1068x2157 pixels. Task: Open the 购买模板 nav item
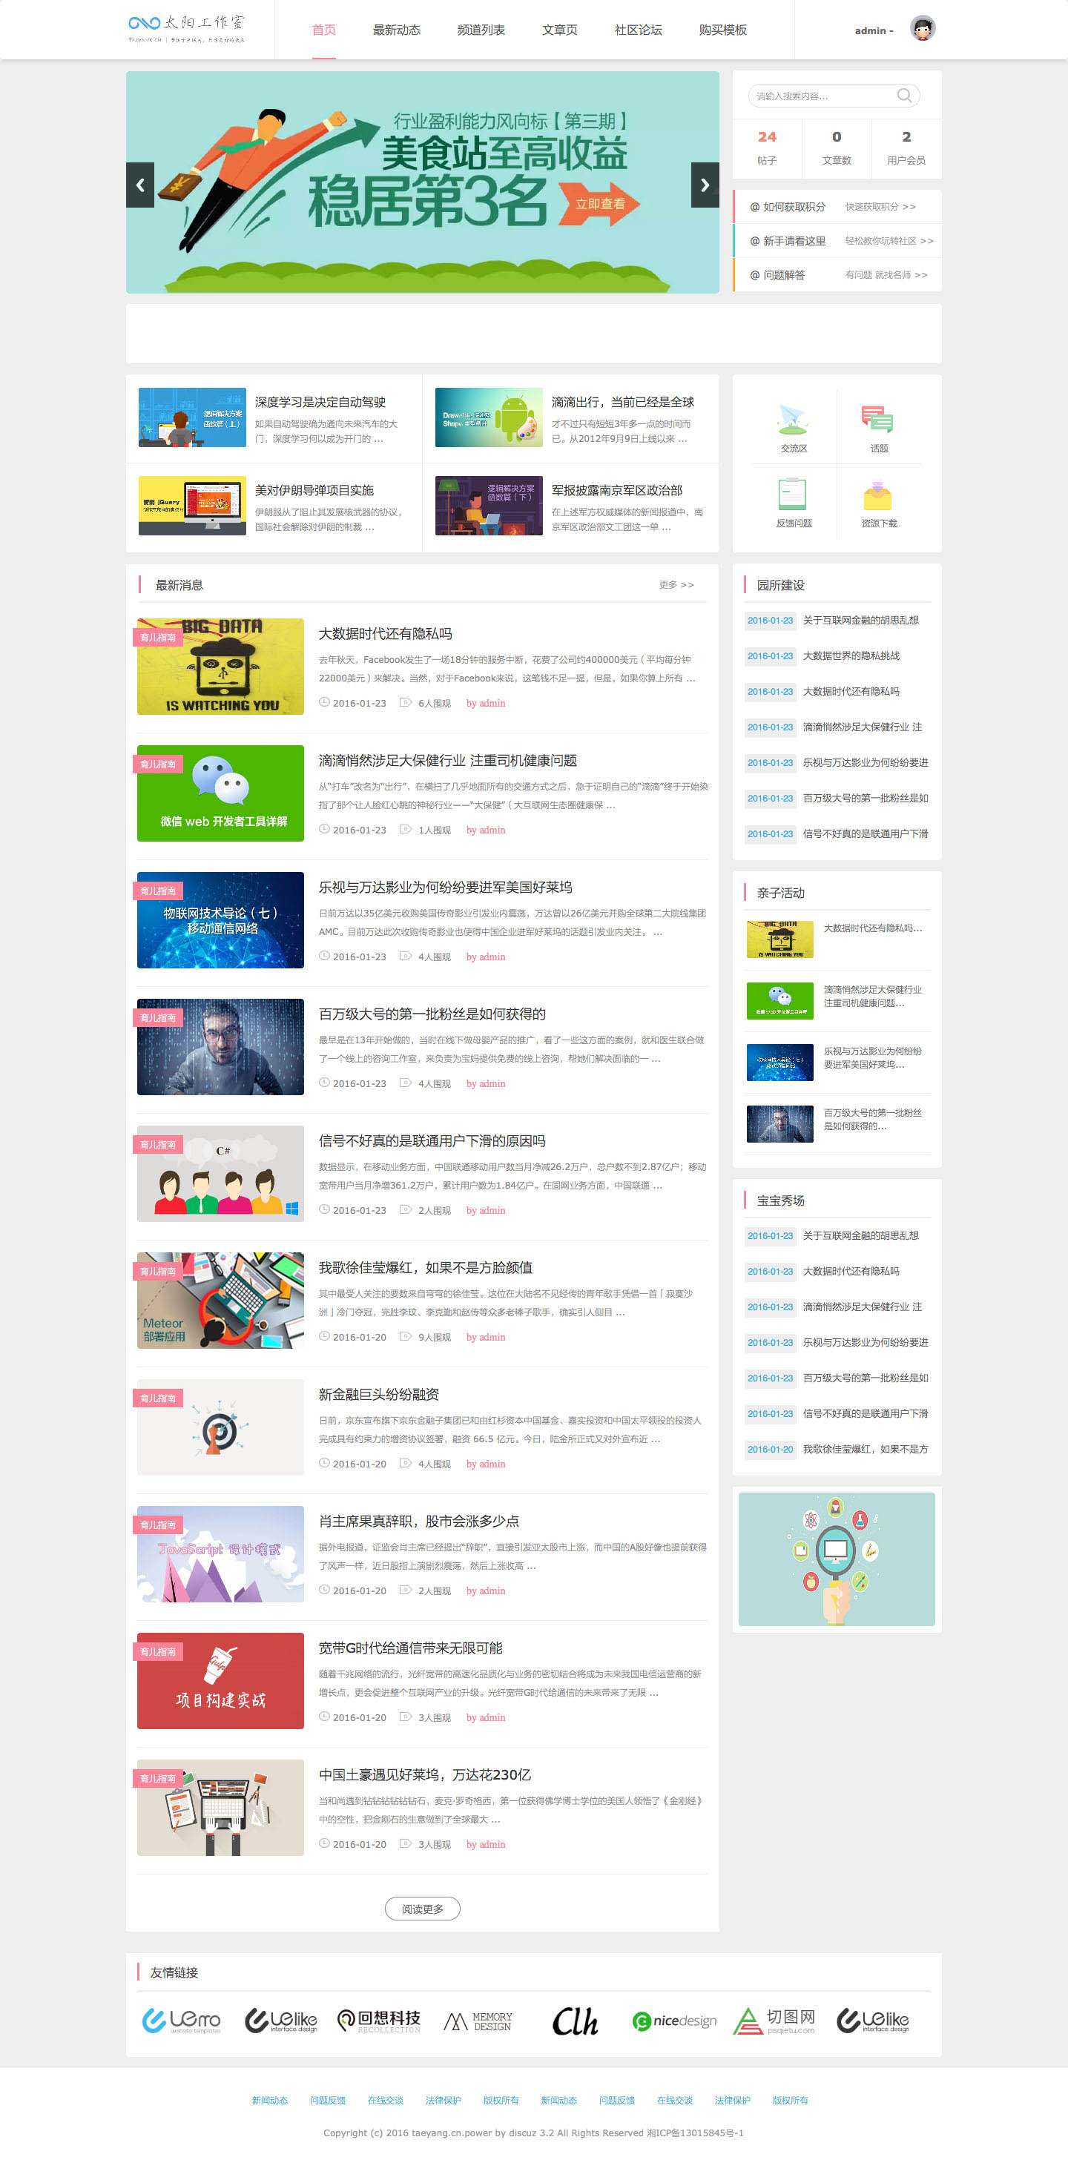click(x=723, y=30)
